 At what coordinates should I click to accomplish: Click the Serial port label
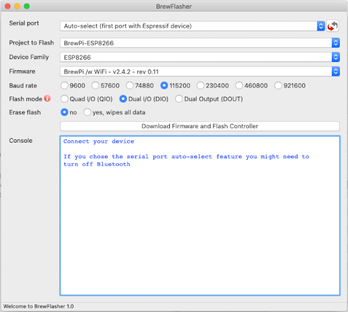[24, 23]
